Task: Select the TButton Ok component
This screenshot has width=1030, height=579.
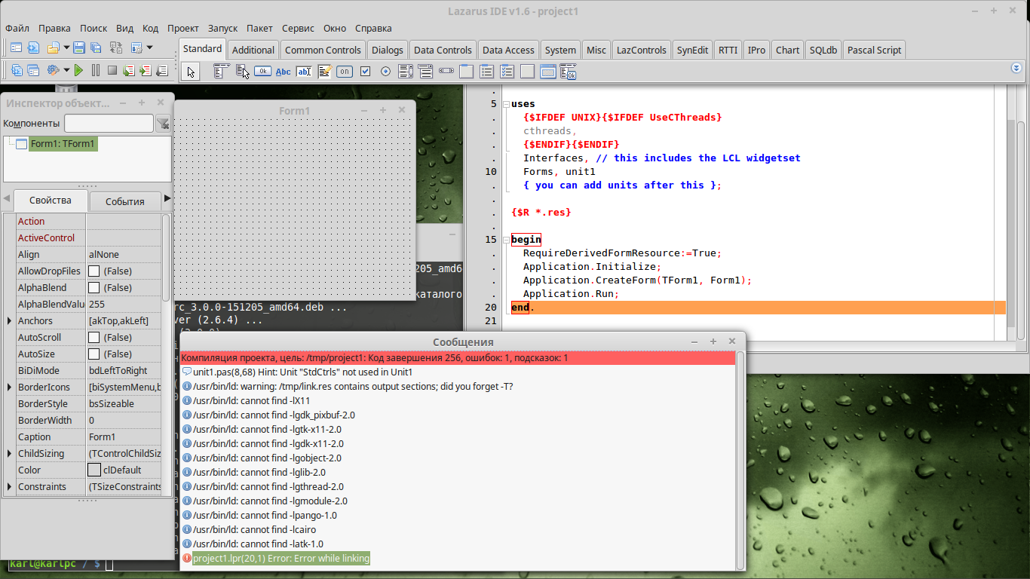Action: point(262,72)
